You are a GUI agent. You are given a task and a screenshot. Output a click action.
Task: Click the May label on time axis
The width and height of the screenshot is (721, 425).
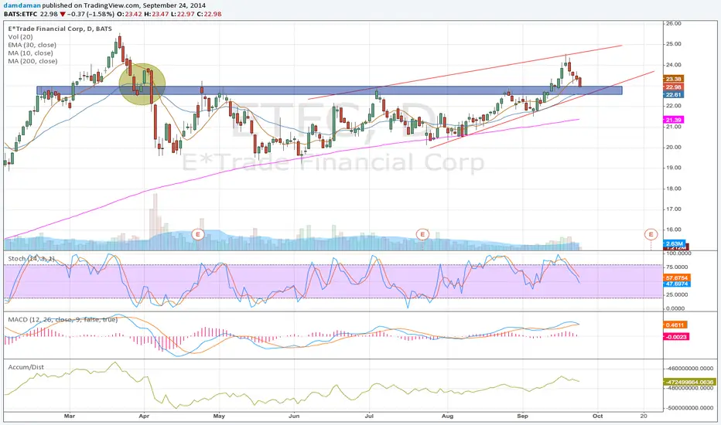(219, 416)
